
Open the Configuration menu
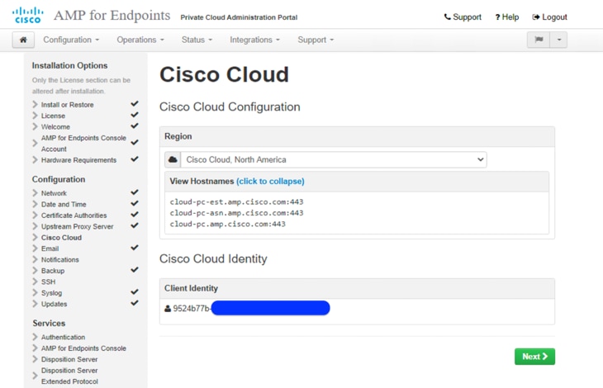pyautogui.click(x=71, y=40)
